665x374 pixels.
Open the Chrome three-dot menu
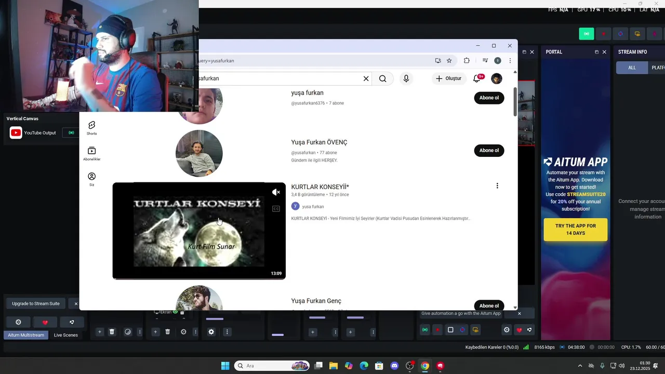(x=510, y=61)
